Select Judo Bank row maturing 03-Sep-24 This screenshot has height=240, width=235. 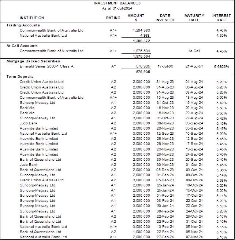point(29,123)
